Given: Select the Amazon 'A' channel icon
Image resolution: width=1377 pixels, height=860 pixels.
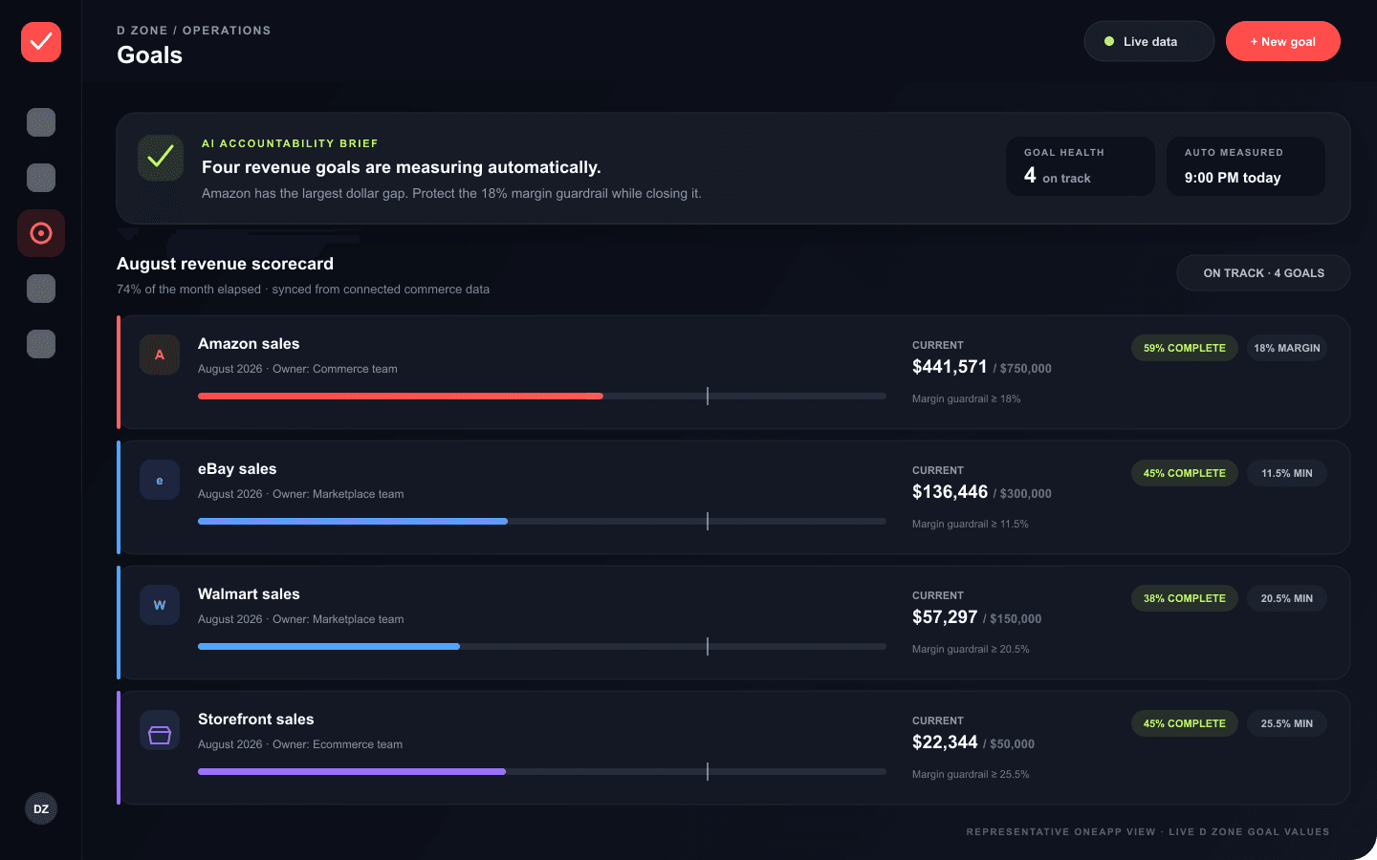Looking at the screenshot, I should pos(160,355).
